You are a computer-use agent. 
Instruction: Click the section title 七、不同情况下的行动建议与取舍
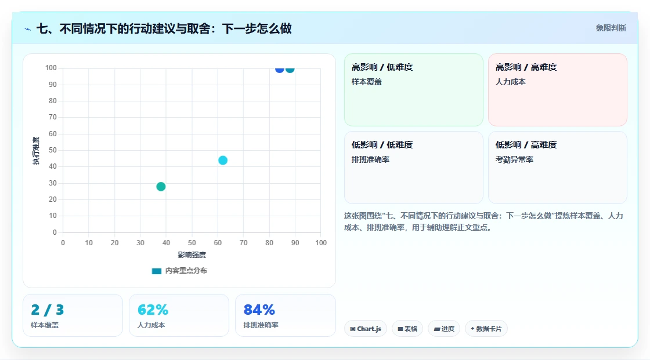[x=164, y=28]
